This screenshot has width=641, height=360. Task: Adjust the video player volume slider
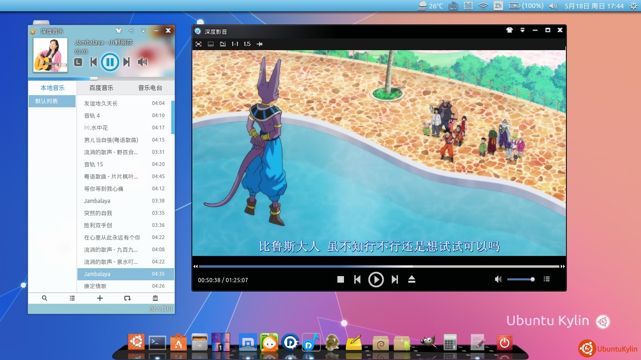520,279
